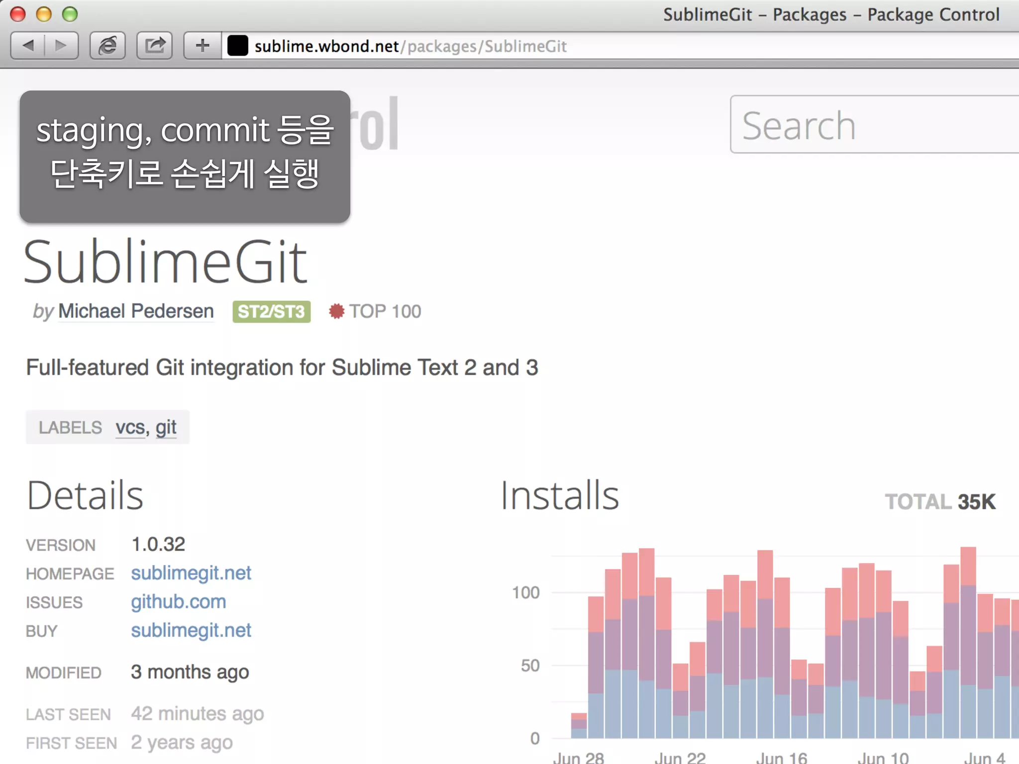Click the chart's 0 y-axis label
The width and height of the screenshot is (1019, 764).
pyautogui.click(x=535, y=738)
